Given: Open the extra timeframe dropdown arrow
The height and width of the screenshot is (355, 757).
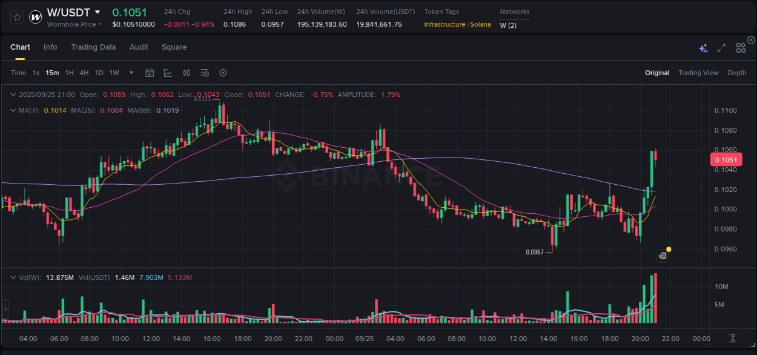Looking at the screenshot, I should click(130, 73).
